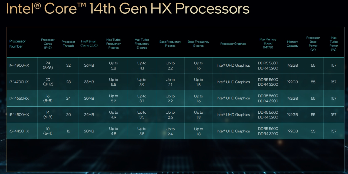Viewport: 348px width, 174px height.
Task: Click the 20MB cache cell
Action: point(89,131)
